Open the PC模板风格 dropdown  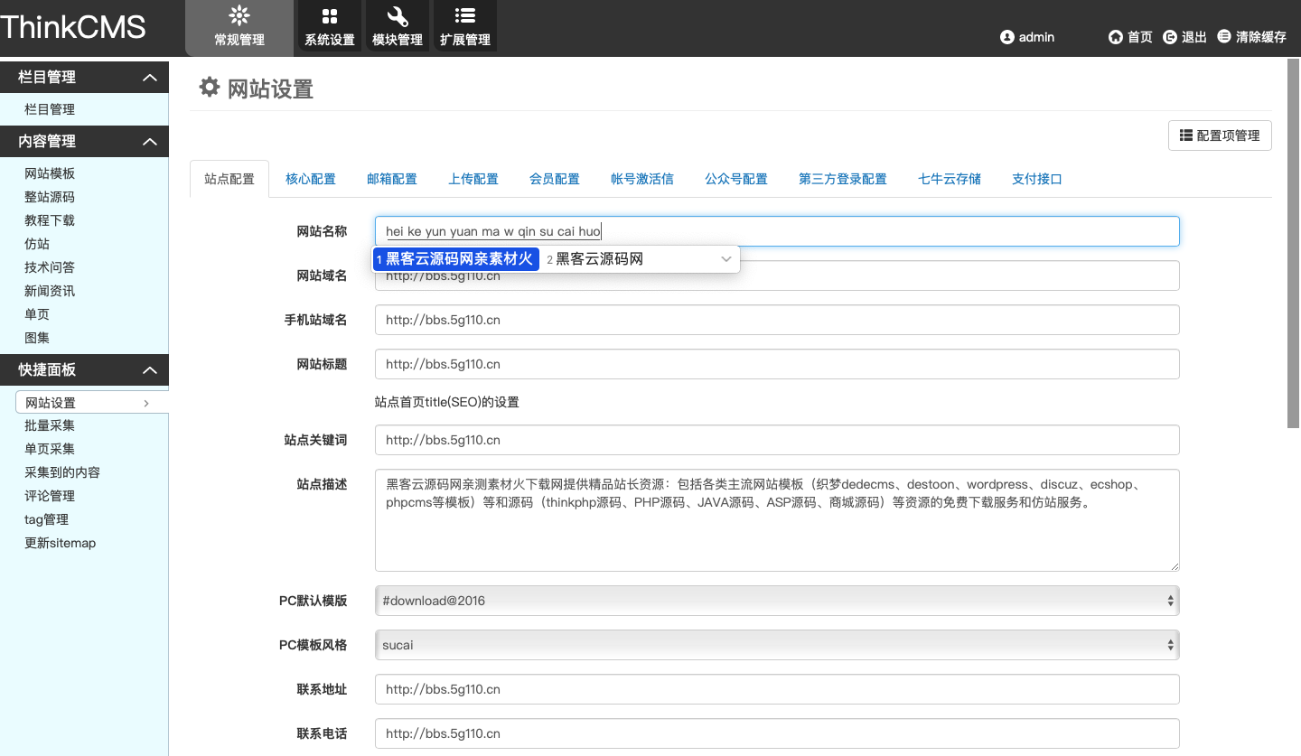[x=777, y=645]
